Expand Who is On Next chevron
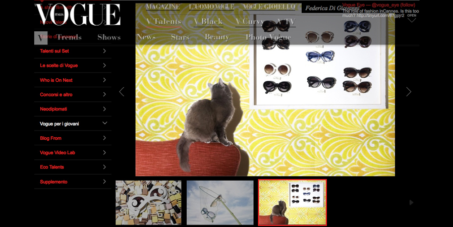The width and height of the screenshot is (453, 227). tap(104, 80)
